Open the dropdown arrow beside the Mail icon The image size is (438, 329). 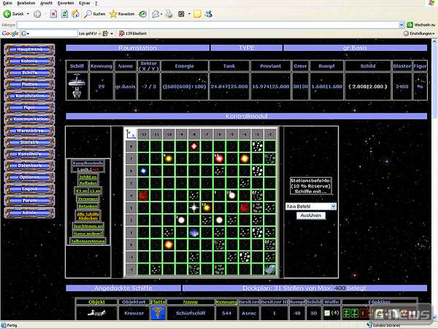tap(161, 14)
